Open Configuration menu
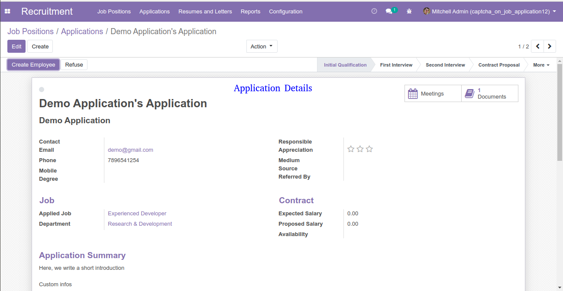 click(286, 12)
